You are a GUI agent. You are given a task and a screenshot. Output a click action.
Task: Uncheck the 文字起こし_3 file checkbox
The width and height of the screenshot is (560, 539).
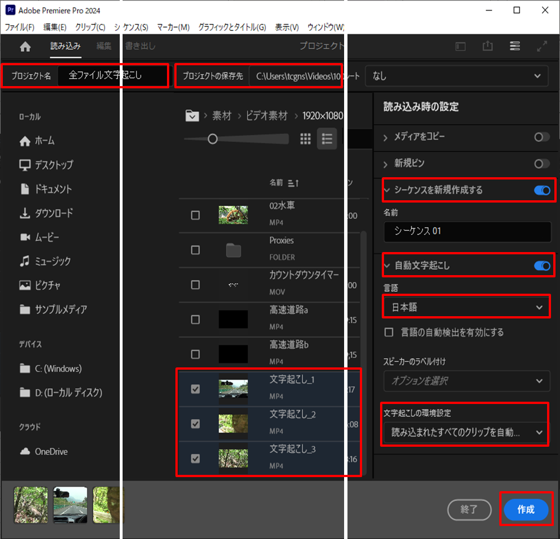(x=196, y=459)
